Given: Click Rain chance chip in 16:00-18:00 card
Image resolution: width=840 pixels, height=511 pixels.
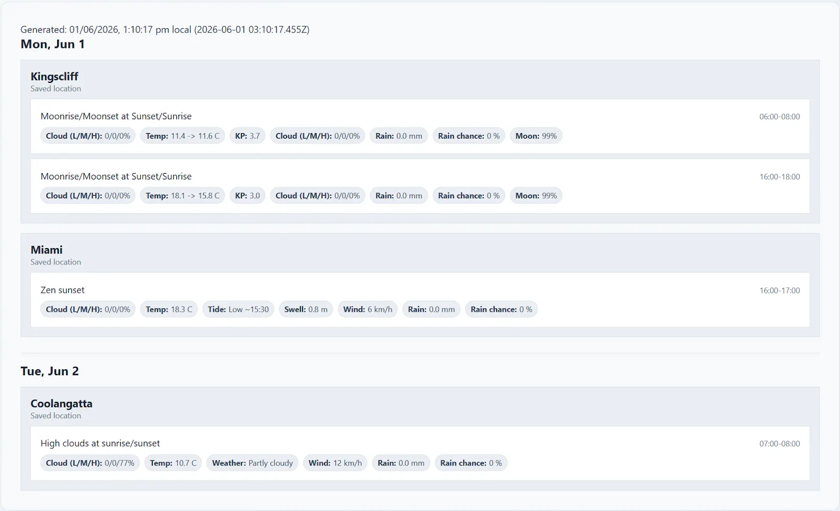Looking at the screenshot, I should (x=469, y=196).
